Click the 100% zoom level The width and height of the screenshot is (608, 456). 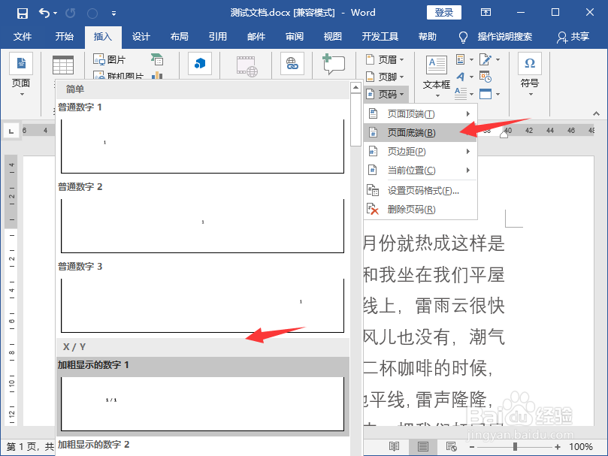coord(580,447)
